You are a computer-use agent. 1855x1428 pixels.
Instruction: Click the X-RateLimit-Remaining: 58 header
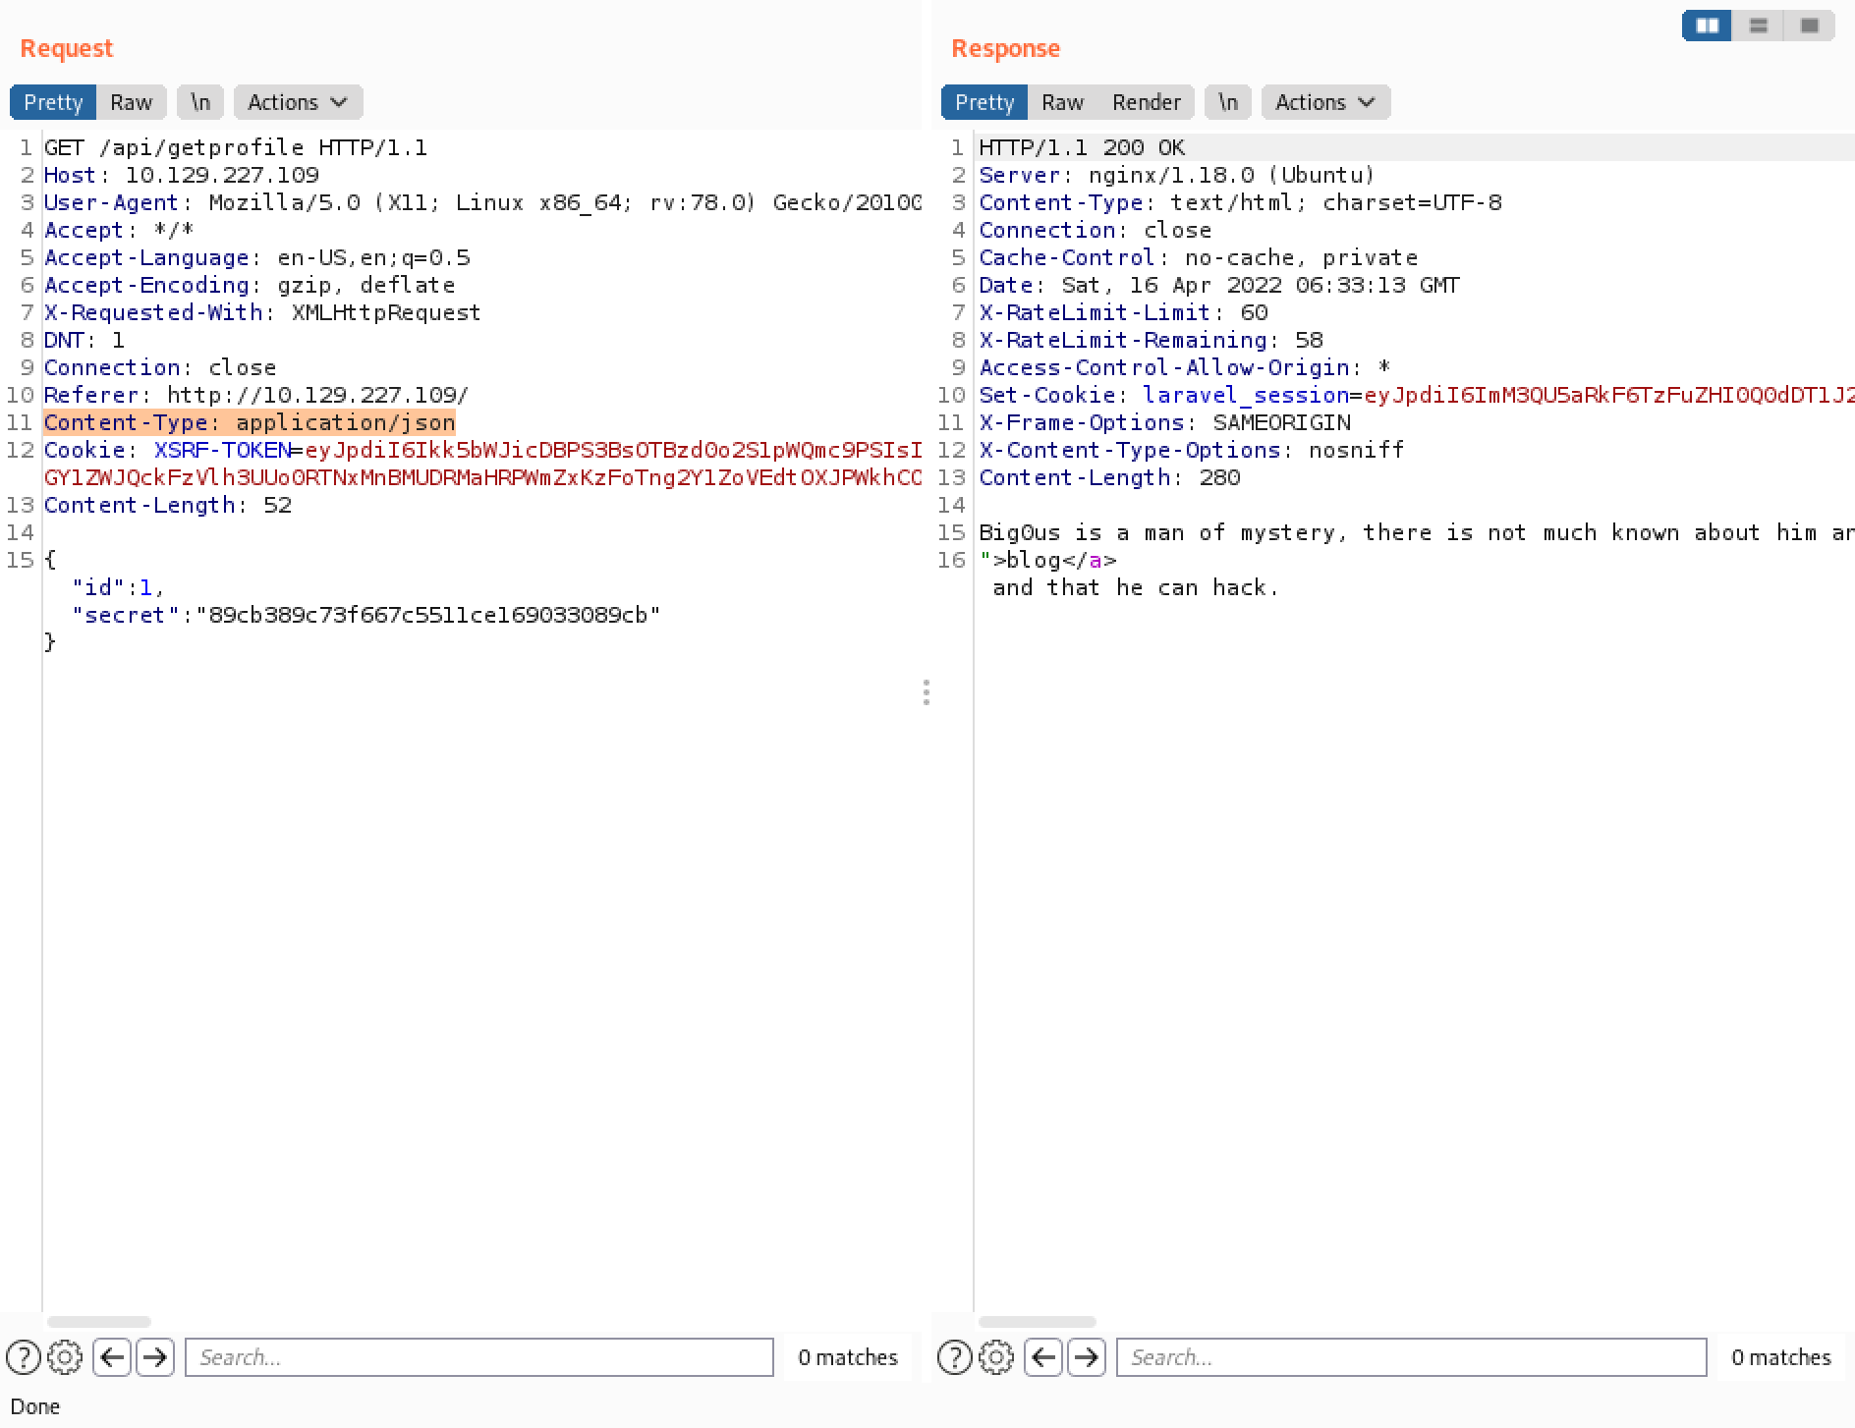1151,340
